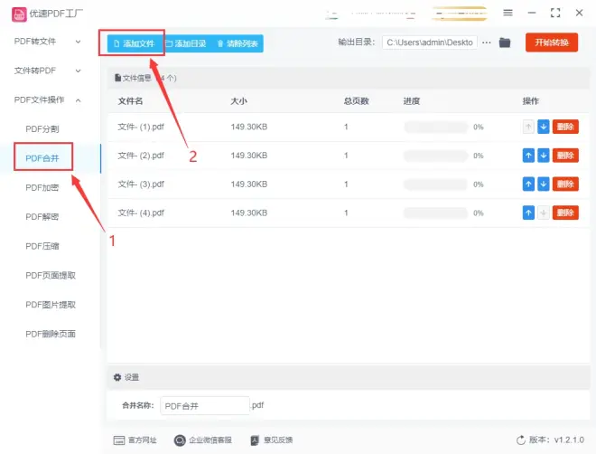Select PDF删除页面 in sidebar
596x454 pixels.
(51, 334)
